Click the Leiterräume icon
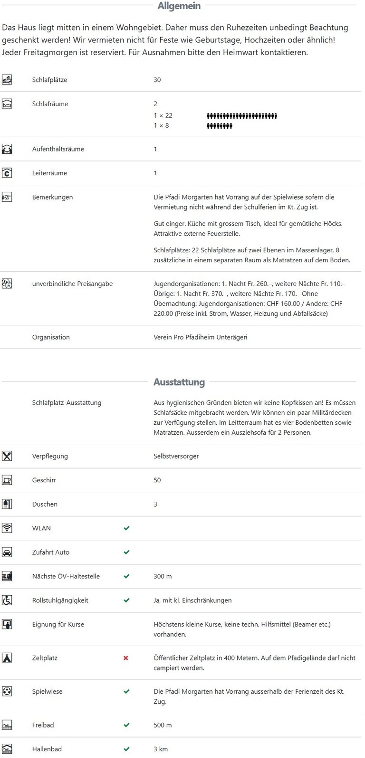 pyautogui.click(x=7, y=173)
